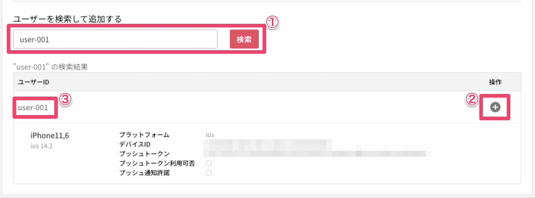Click the "user-001" の検索結果 caption

[x=50, y=67]
